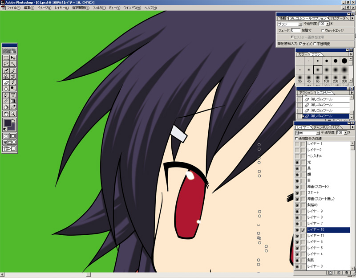This screenshot has width=356, height=278.
Task: Select the 髪留め layer
Action: click(328, 205)
